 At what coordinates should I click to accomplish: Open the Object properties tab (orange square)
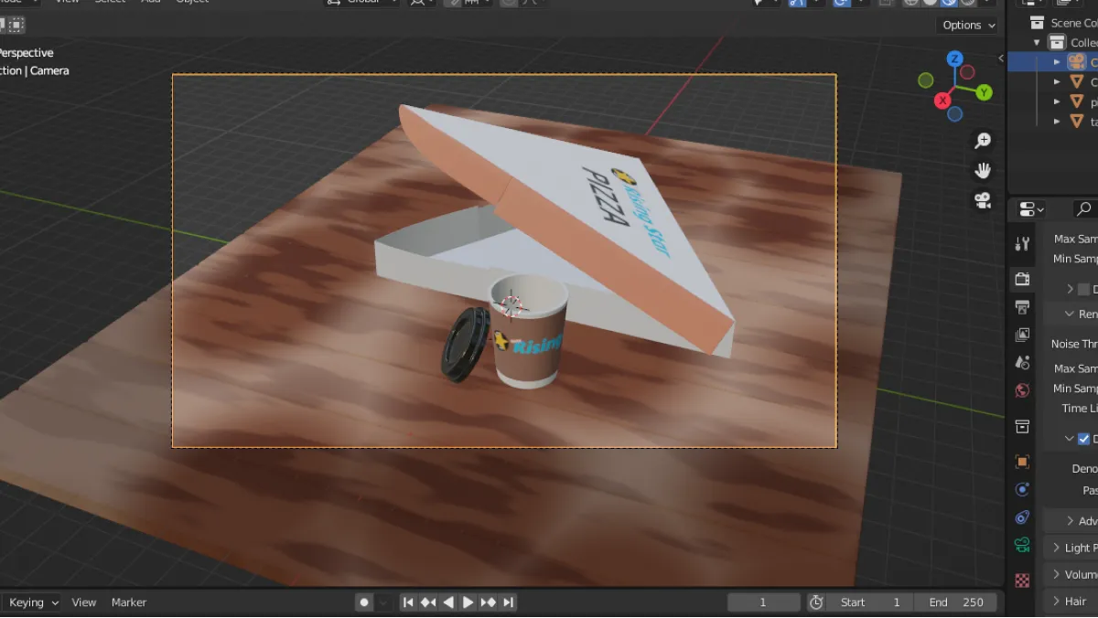pyautogui.click(x=1023, y=462)
